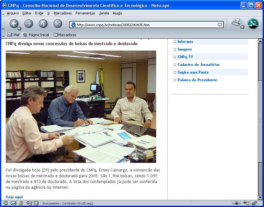The height and width of the screenshot is (207, 264).
Task: Go back with the Back arrow button
Action: (14, 23)
